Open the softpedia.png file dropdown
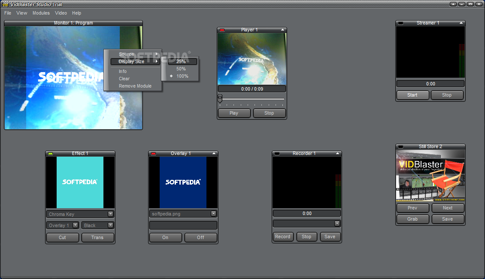The height and width of the screenshot is (279, 485). (213, 214)
